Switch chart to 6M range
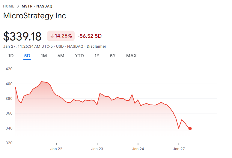The height and width of the screenshot is (158, 232). tap(61, 56)
